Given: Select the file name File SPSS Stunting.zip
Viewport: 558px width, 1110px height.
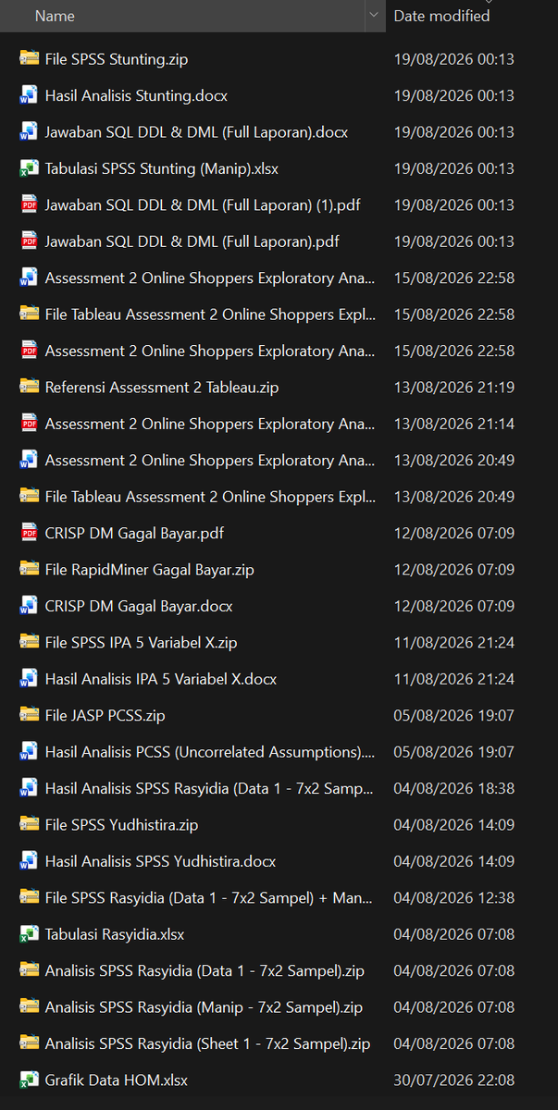Looking at the screenshot, I should pyautogui.click(x=117, y=59).
